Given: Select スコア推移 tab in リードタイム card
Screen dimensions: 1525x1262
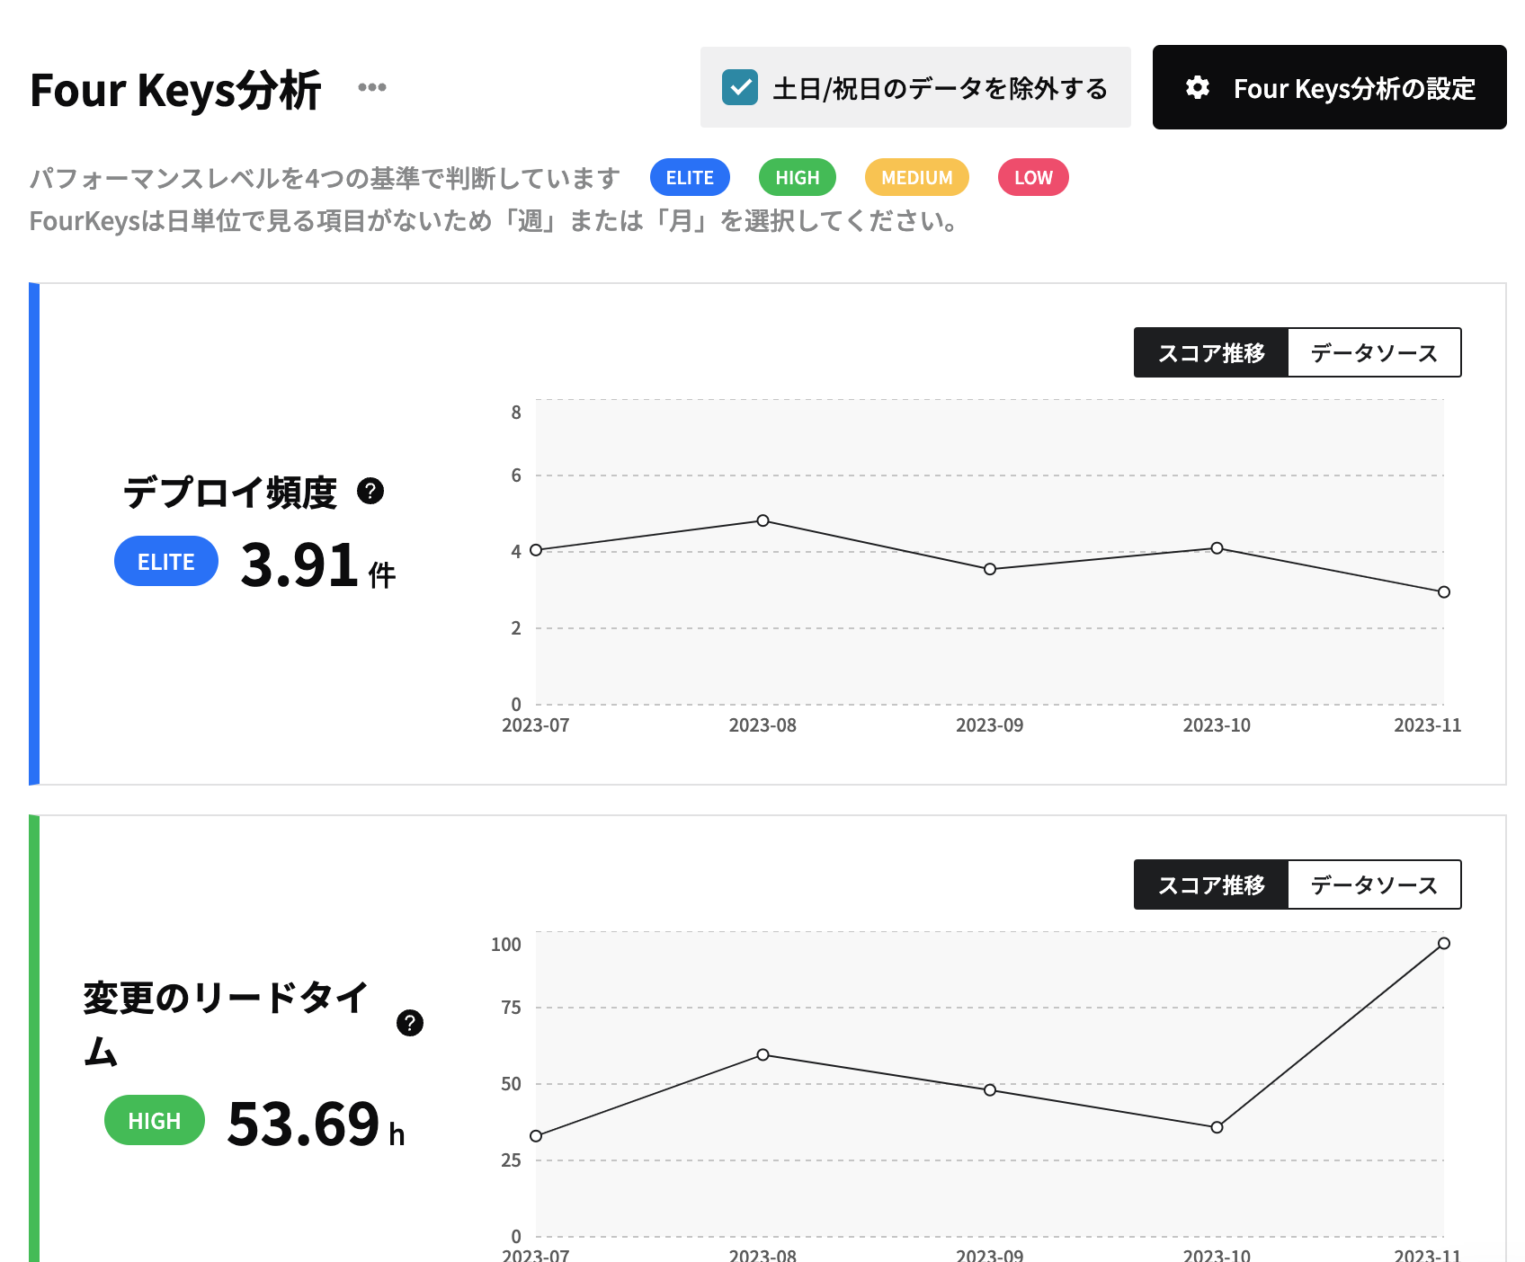Looking at the screenshot, I should pos(1210,885).
